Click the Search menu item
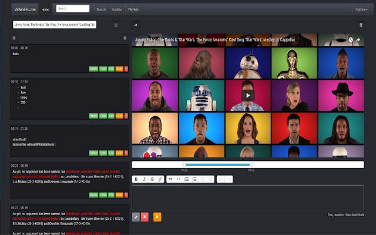This screenshot has width=376, height=235. coord(101,9)
